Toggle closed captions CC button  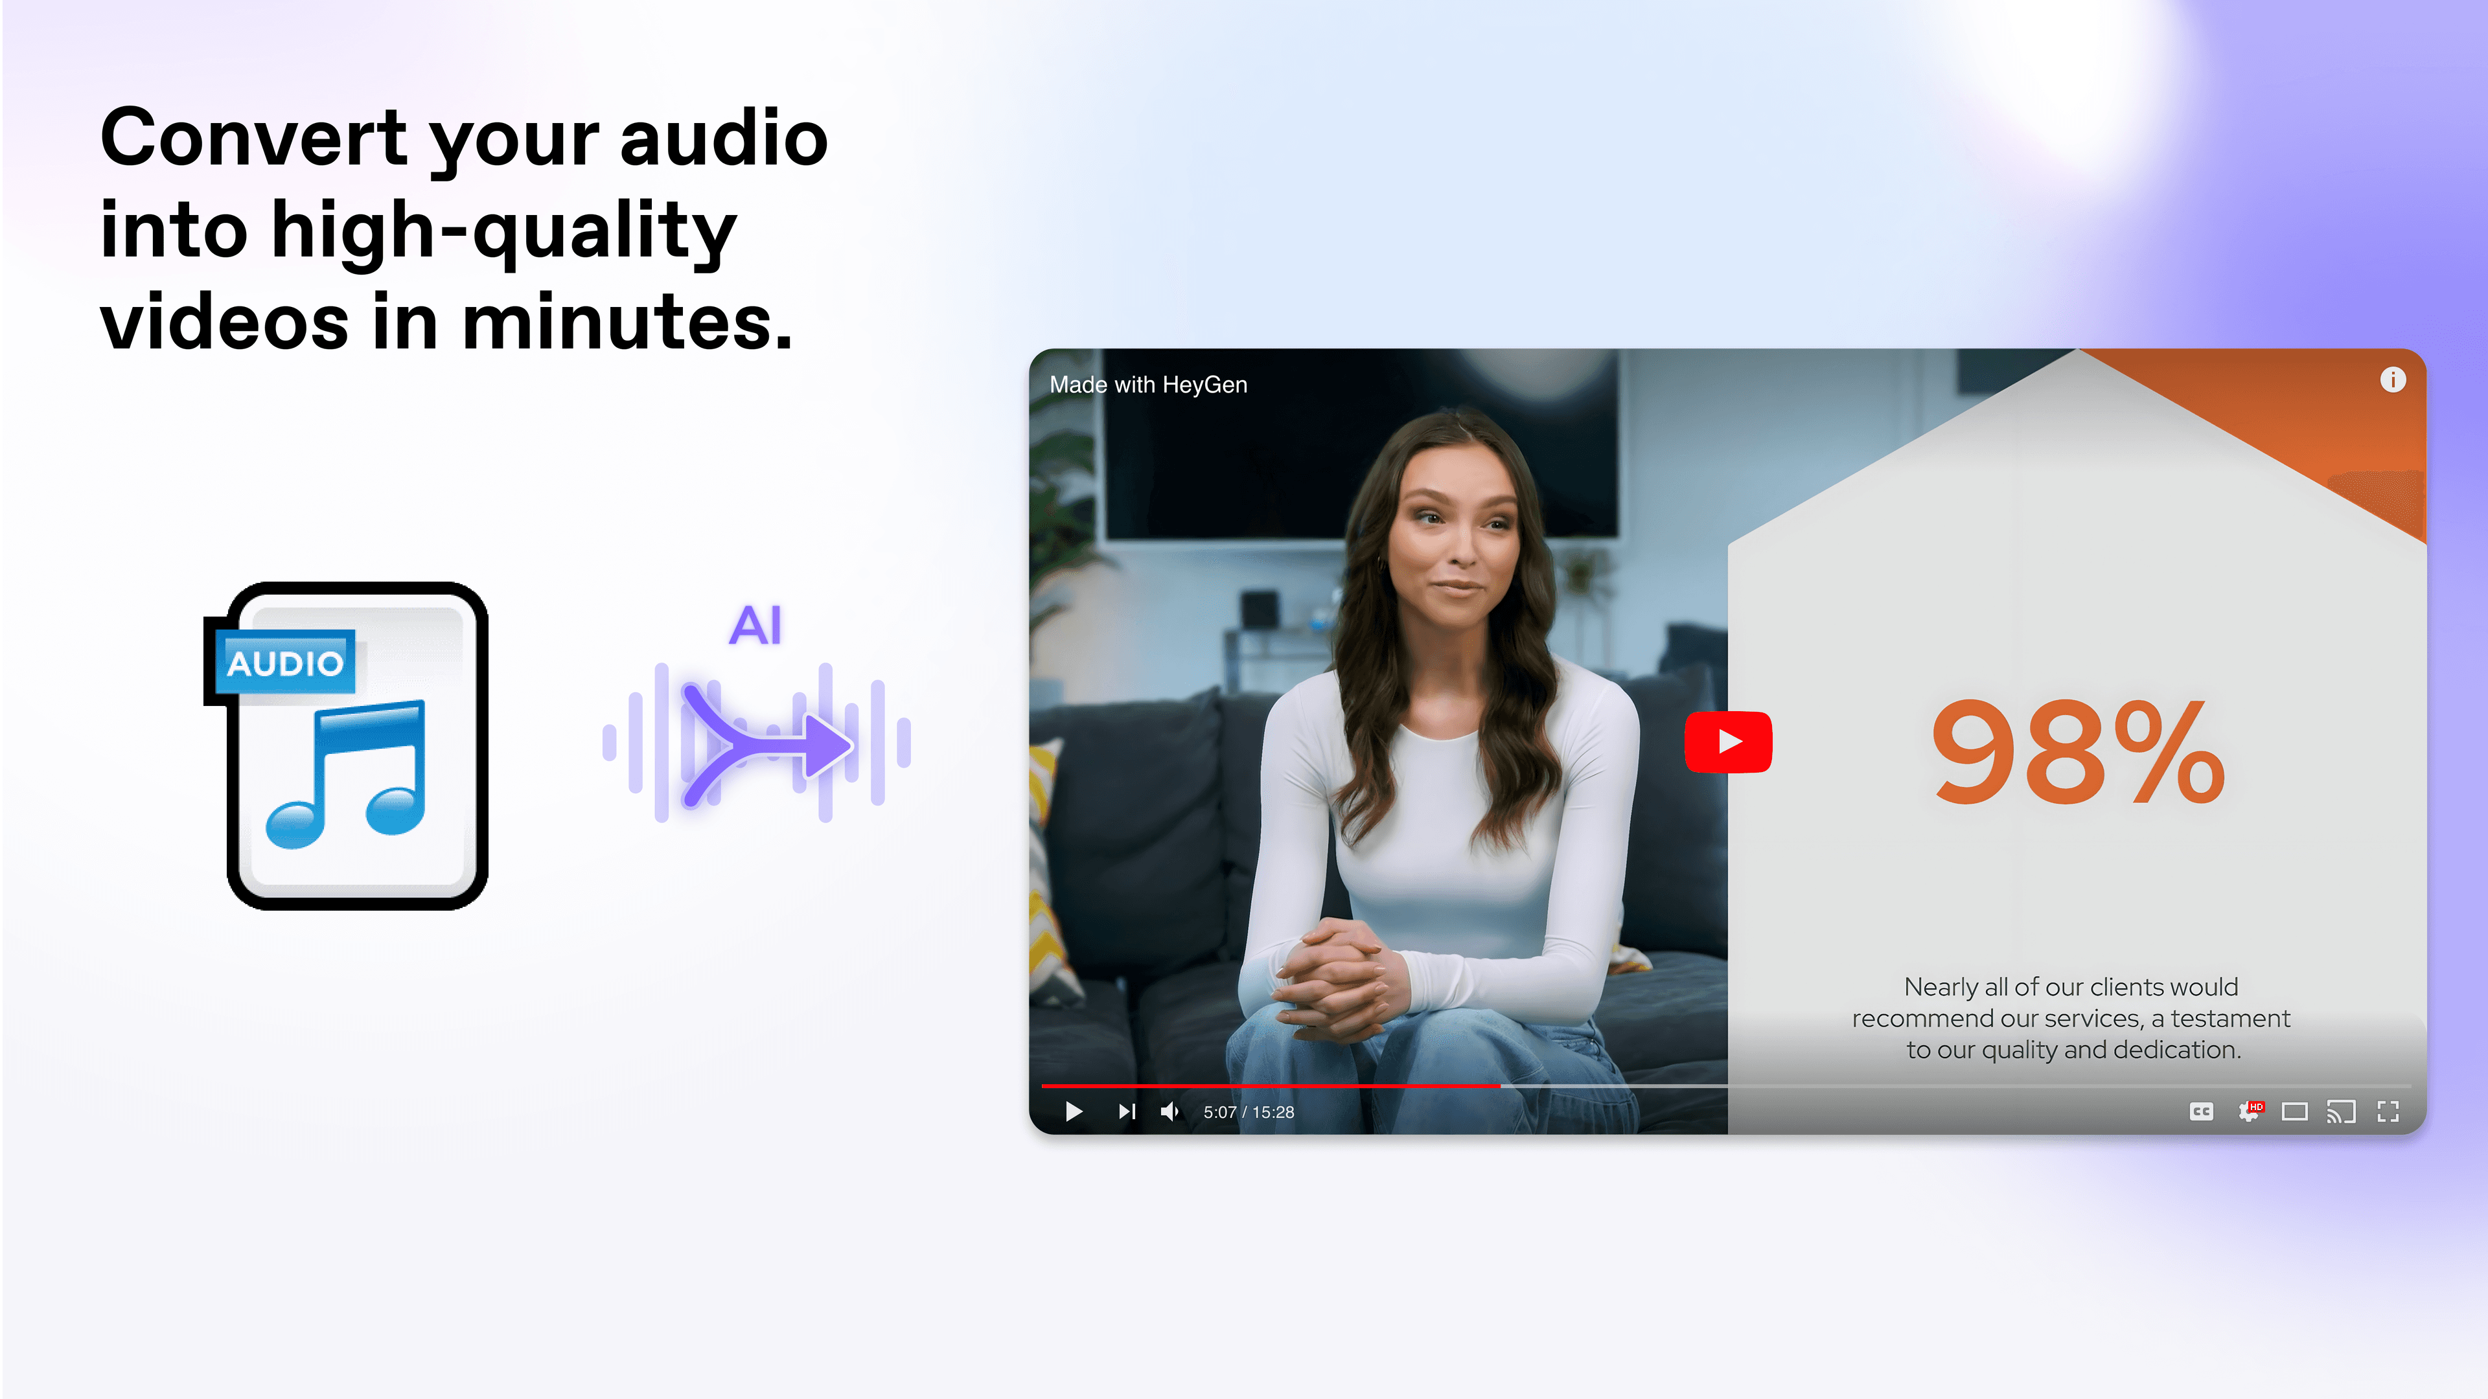coord(2201,1111)
